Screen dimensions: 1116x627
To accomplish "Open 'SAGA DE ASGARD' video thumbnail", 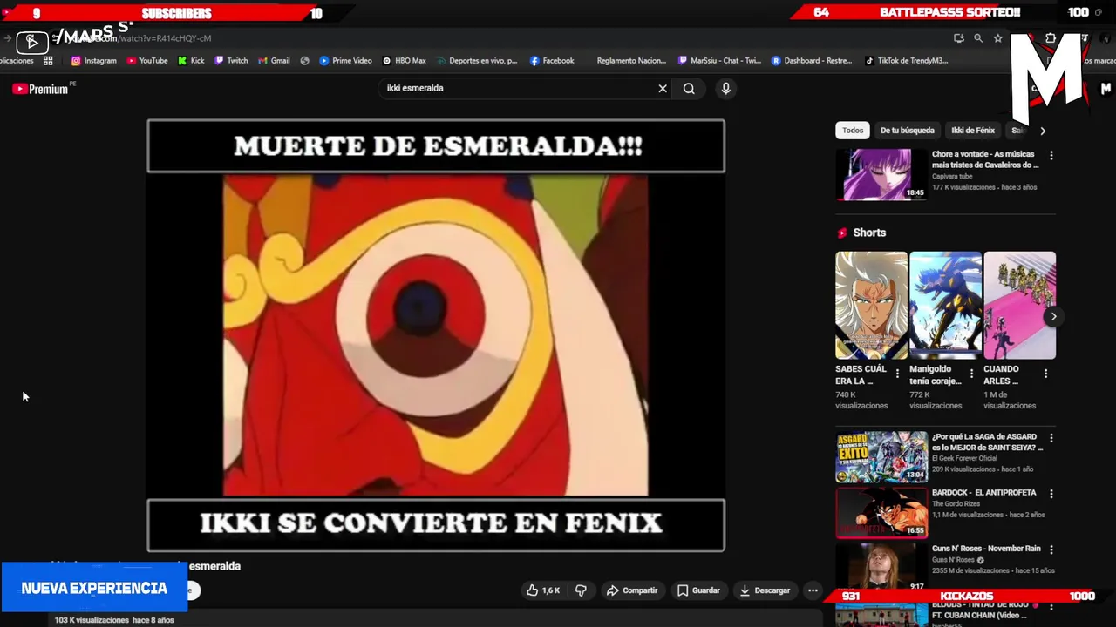I will coord(881,457).
